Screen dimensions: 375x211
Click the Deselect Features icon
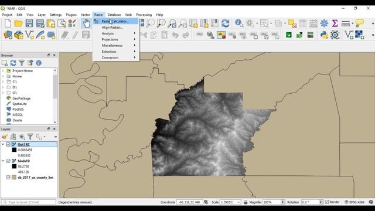(292, 23)
